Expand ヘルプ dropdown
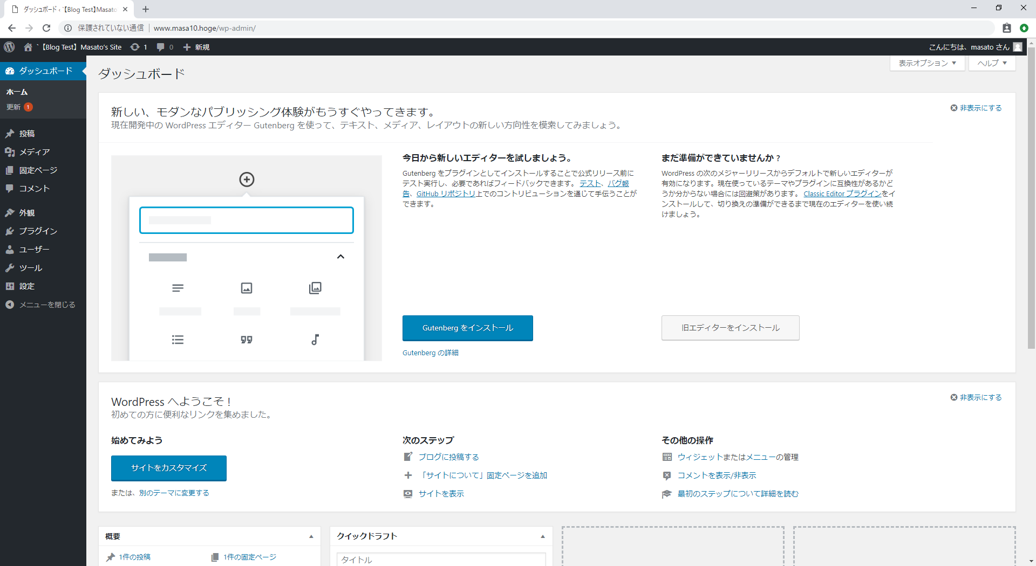This screenshot has width=1036, height=566. click(992, 63)
